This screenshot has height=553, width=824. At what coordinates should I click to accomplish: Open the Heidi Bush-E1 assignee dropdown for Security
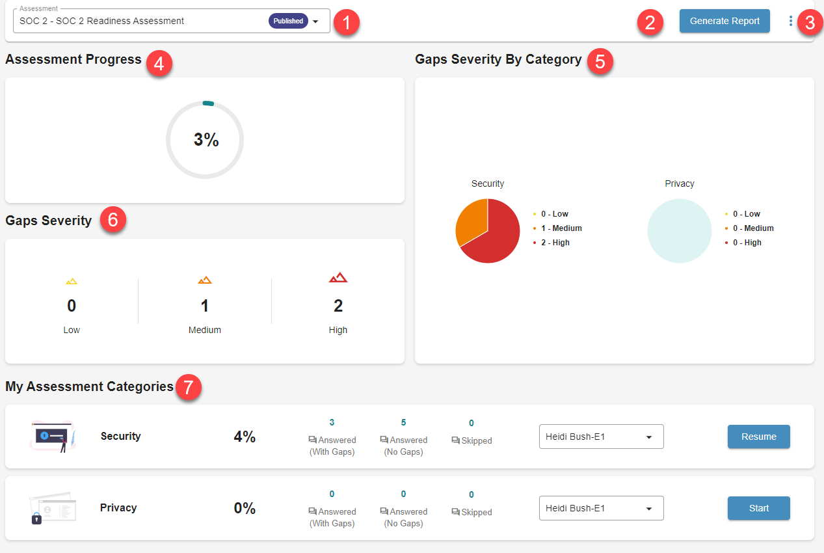coord(600,436)
